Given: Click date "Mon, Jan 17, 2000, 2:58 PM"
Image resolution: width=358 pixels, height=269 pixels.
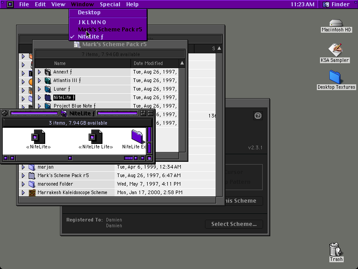Looking at the screenshot, I should [x=150, y=192].
